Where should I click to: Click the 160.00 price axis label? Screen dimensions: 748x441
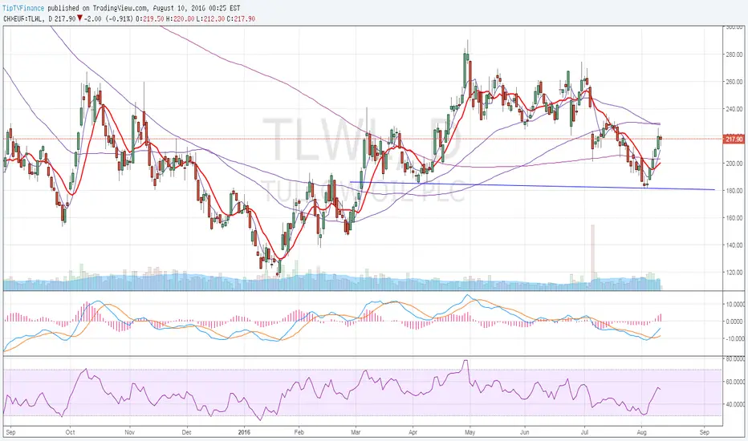[734, 218]
